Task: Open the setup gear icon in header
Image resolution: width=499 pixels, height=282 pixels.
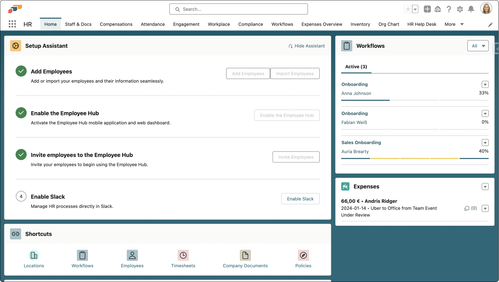Action: click(x=460, y=9)
